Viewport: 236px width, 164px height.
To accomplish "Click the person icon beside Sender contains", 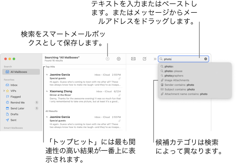I will click(162, 85).
